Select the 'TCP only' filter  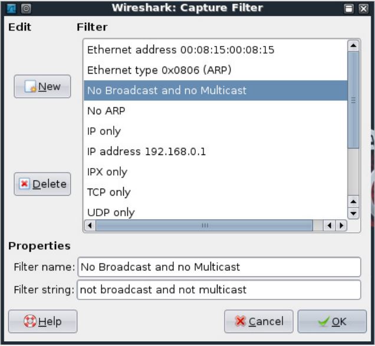pos(215,192)
